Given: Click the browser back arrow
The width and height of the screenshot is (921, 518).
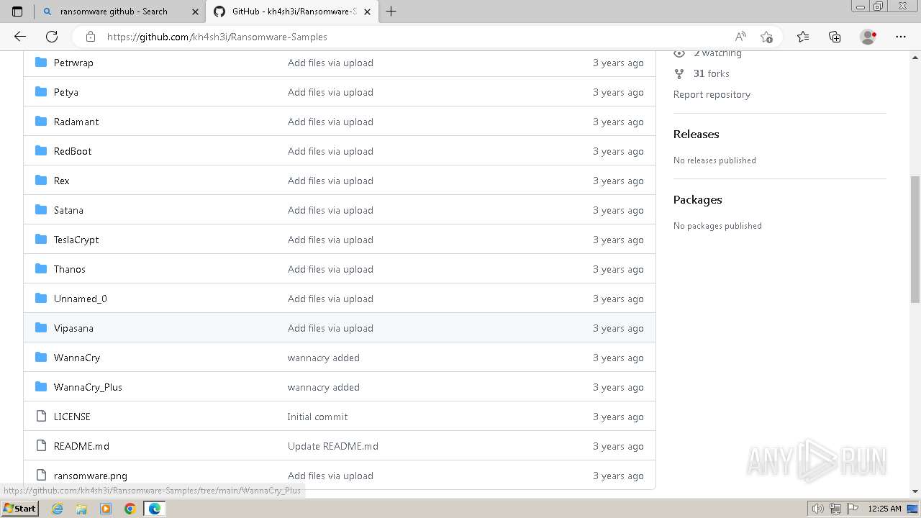Looking at the screenshot, I should (20, 37).
